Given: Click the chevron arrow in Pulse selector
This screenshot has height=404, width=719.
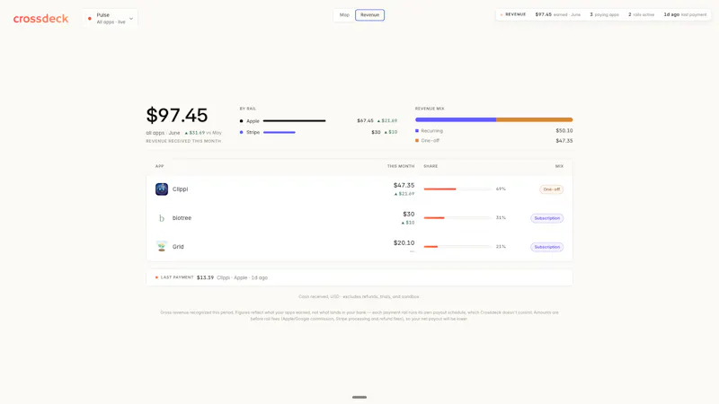Looking at the screenshot, I should pyautogui.click(x=131, y=19).
